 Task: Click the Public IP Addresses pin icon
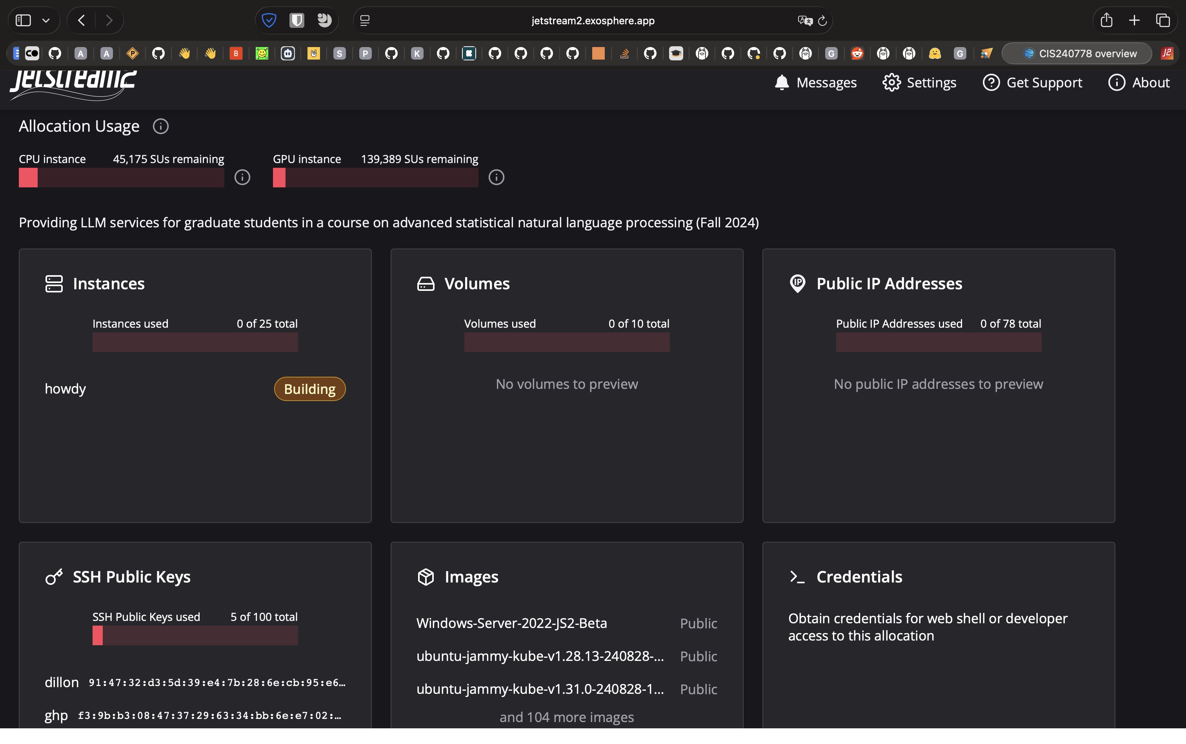(798, 283)
